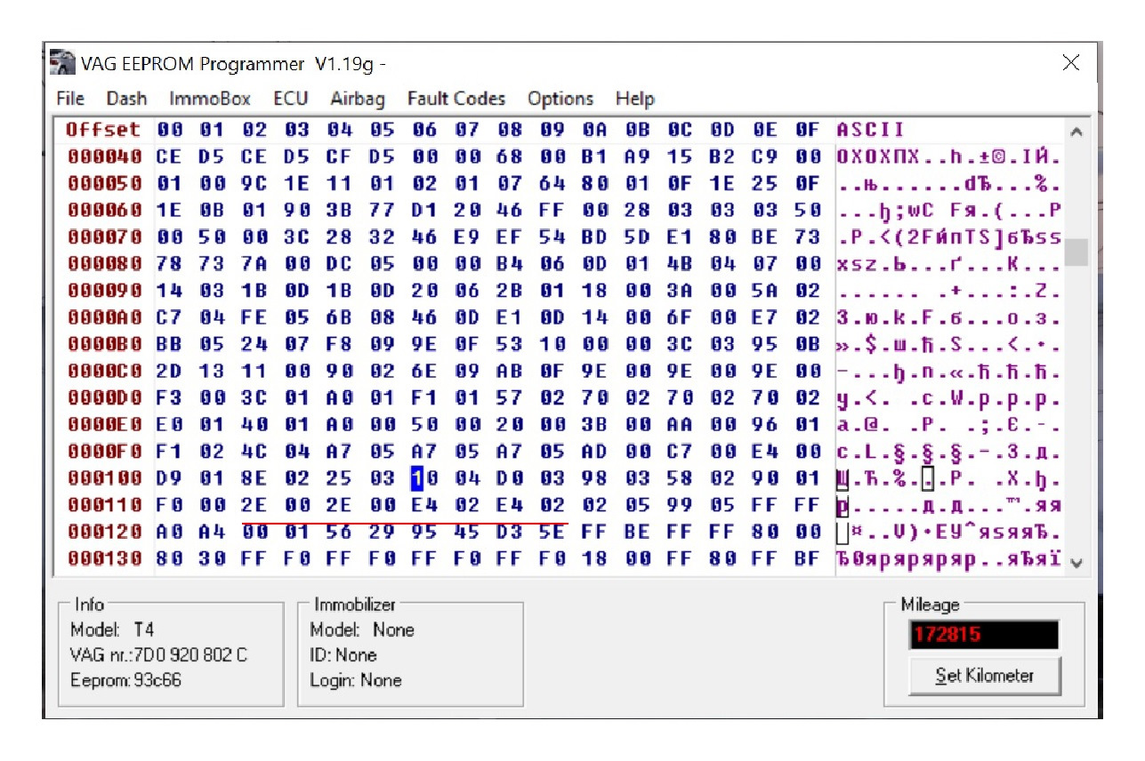Select byte 9C in row 000050

(x=254, y=184)
